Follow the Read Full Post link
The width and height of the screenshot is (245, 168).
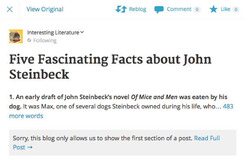tap(207, 138)
